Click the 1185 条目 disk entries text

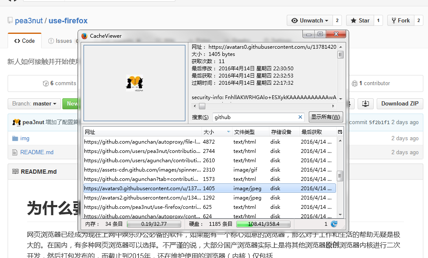pyautogui.click(x=221, y=224)
